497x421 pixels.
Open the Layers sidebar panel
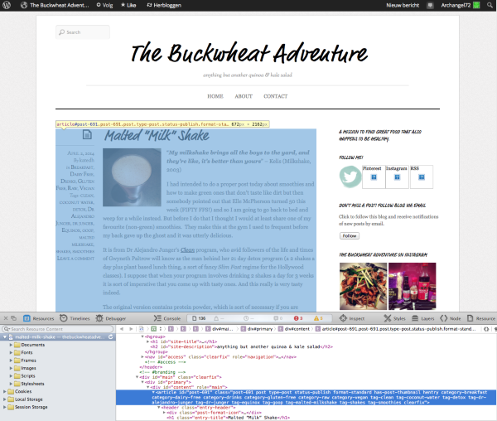[x=422, y=318]
